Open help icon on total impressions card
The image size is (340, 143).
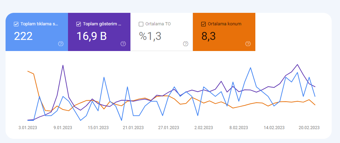(x=123, y=44)
